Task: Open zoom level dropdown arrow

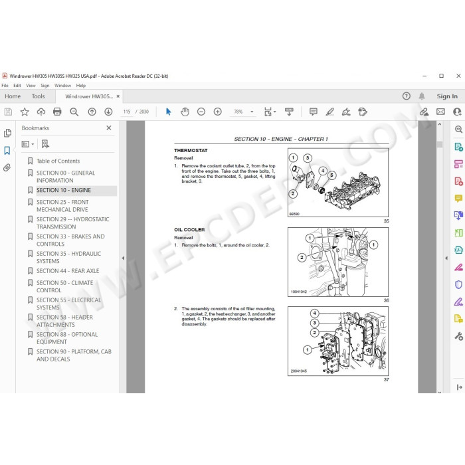Action: click(x=252, y=112)
